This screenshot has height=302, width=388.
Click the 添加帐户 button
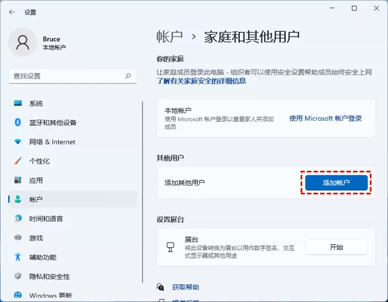[336, 183]
